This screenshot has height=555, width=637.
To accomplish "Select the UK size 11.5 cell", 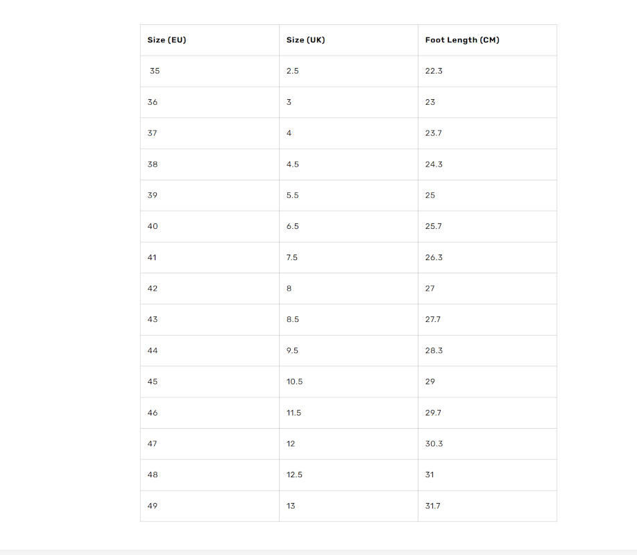I will click(294, 413).
